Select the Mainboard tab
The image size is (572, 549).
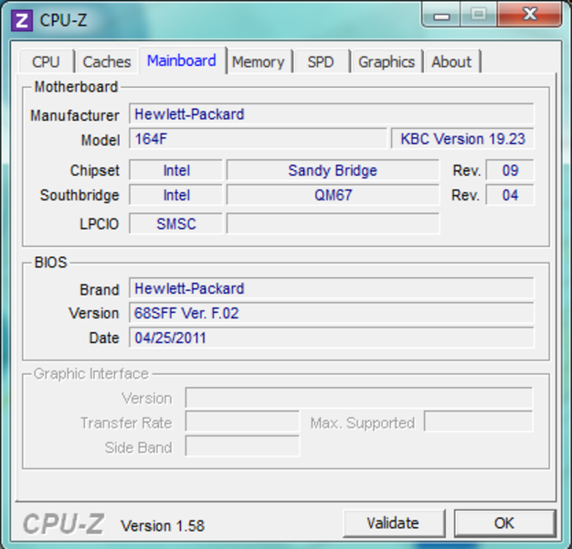182,60
